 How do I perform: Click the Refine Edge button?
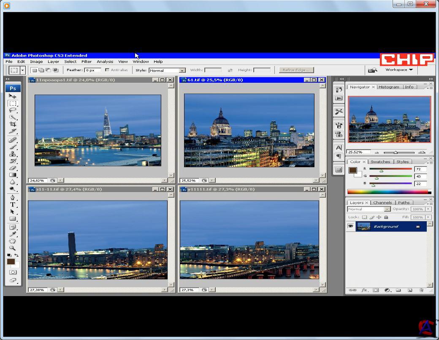coord(295,70)
